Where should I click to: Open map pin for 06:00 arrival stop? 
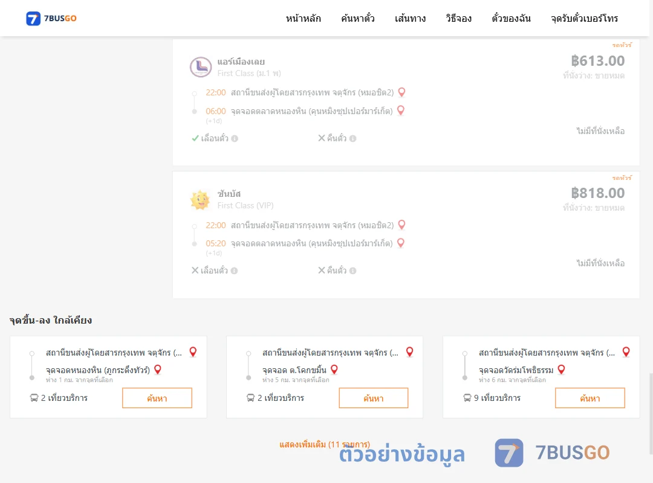coord(401,110)
